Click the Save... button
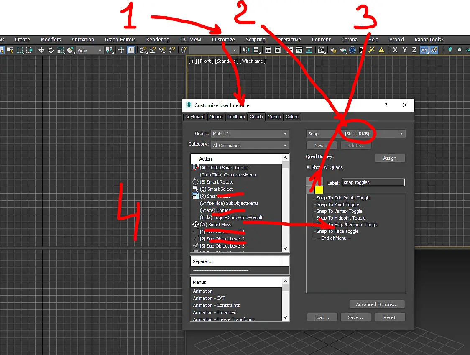470x355 pixels. click(355, 317)
